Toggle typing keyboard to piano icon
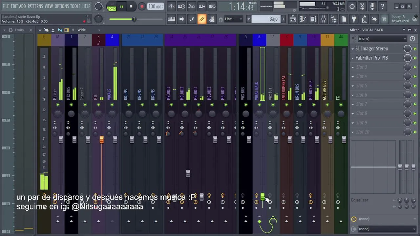This screenshot has height=236, width=420. point(171,19)
